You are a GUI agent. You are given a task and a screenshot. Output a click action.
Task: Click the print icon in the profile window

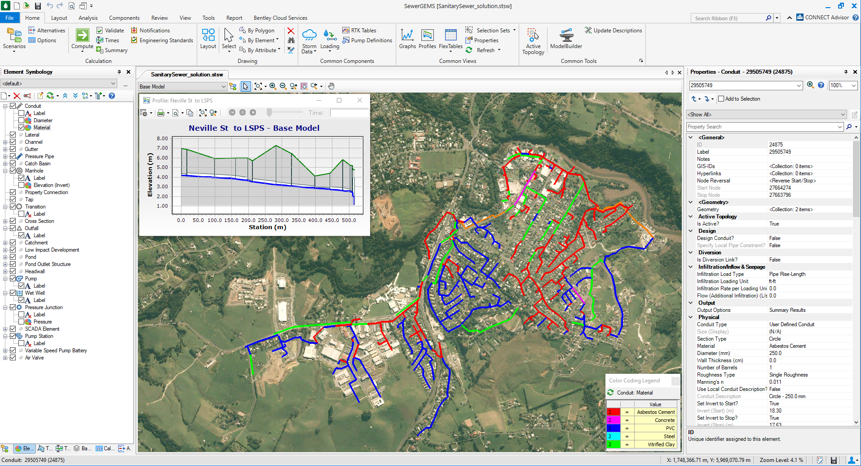(162, 113)
